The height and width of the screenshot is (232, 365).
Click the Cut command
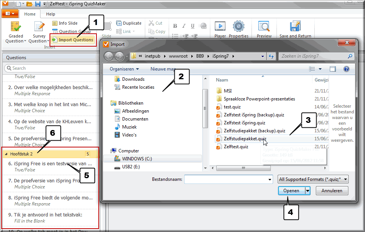pos(155,23)
